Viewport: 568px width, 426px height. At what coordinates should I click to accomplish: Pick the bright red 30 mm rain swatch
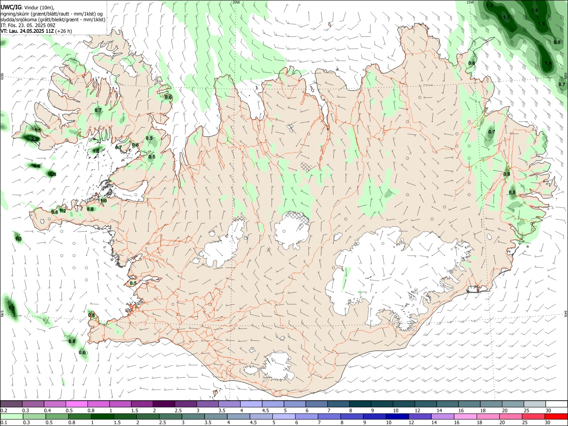[x=556, y=417]
